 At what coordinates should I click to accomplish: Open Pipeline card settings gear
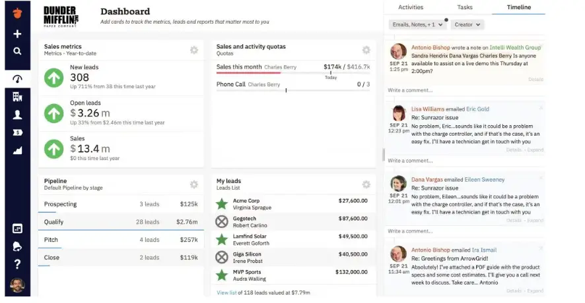click(x=194, y=184)
